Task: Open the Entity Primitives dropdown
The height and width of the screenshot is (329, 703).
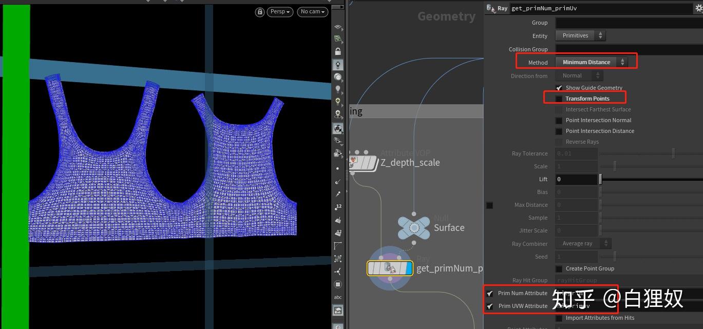Action: 580,36
